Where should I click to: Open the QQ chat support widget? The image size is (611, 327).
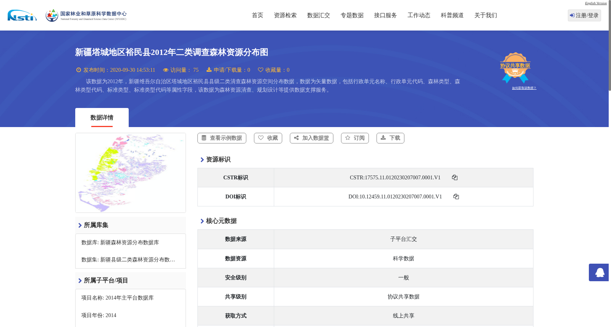click(599, 272)
